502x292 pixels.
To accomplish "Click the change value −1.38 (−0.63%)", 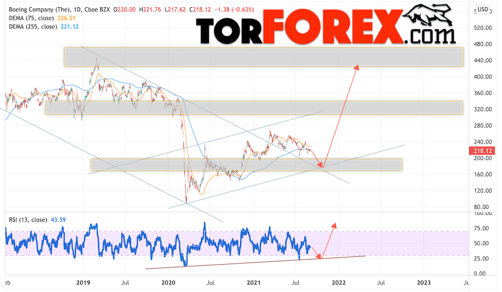I will click(234, 9).
